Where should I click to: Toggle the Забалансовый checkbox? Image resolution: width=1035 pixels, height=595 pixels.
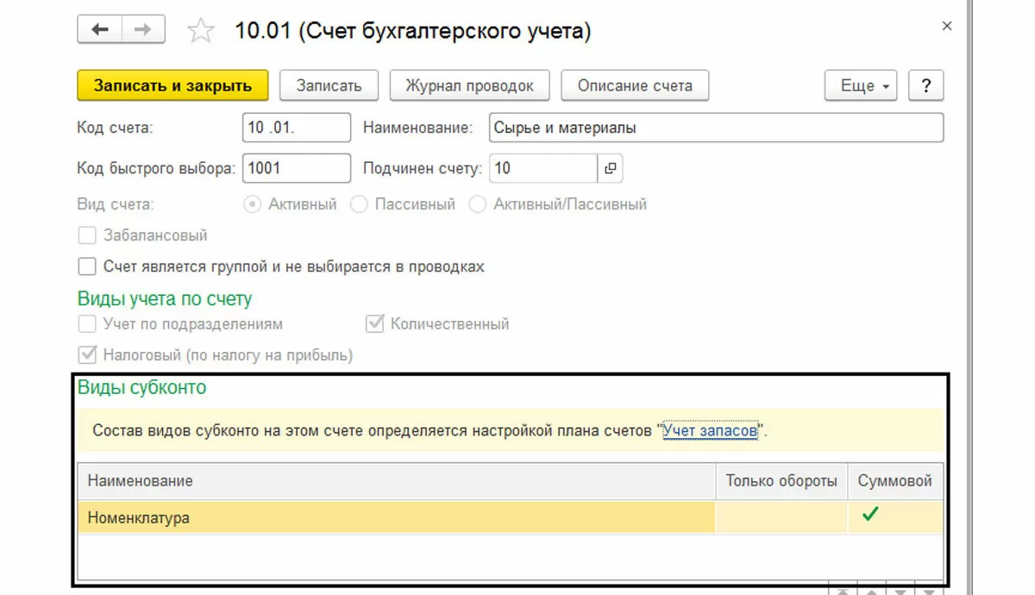click(86, 235)
